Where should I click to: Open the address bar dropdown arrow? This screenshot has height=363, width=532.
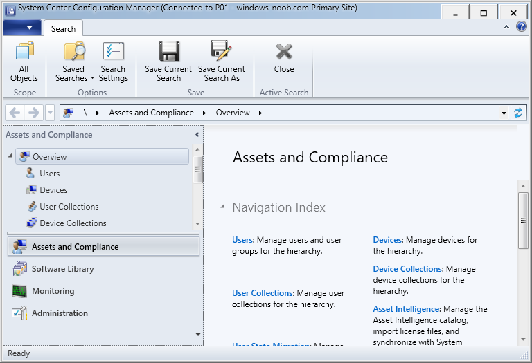coord(504,113)
